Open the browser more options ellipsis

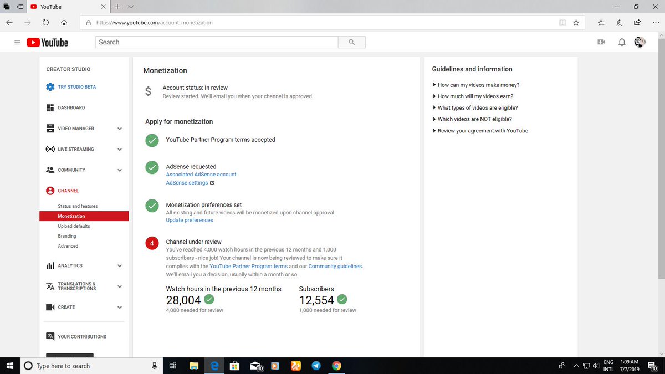click(x=655, y=23)
